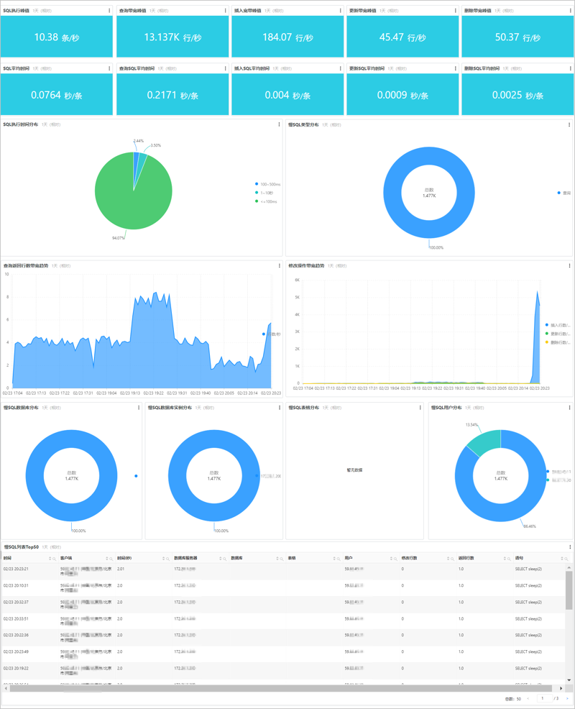
Task: Sort the table by 时间(秒) column
Action: click(x=164, y=559)
